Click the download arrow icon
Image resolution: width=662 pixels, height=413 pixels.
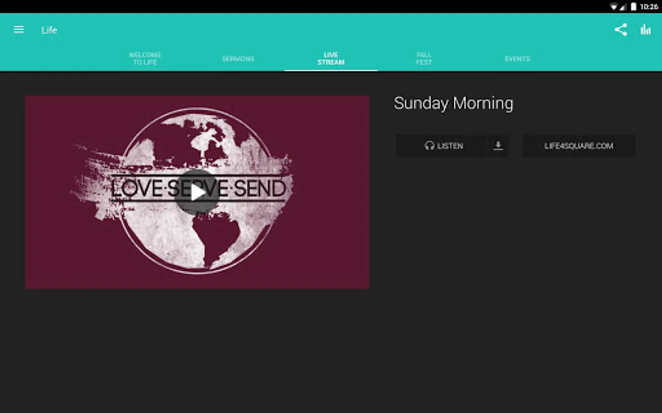[498, 146]
